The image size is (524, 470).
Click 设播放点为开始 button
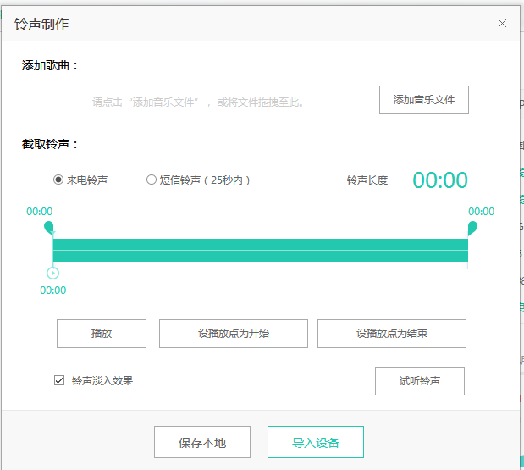tap(234, 334)
